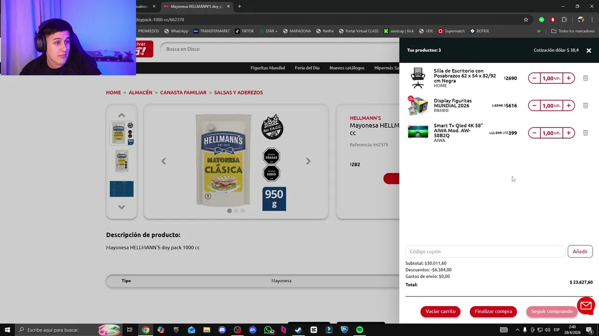Viewport: 599px width, 336px height.
Task: Decrease quantity of Silla de Escritorio
Action: pos(534,78)
